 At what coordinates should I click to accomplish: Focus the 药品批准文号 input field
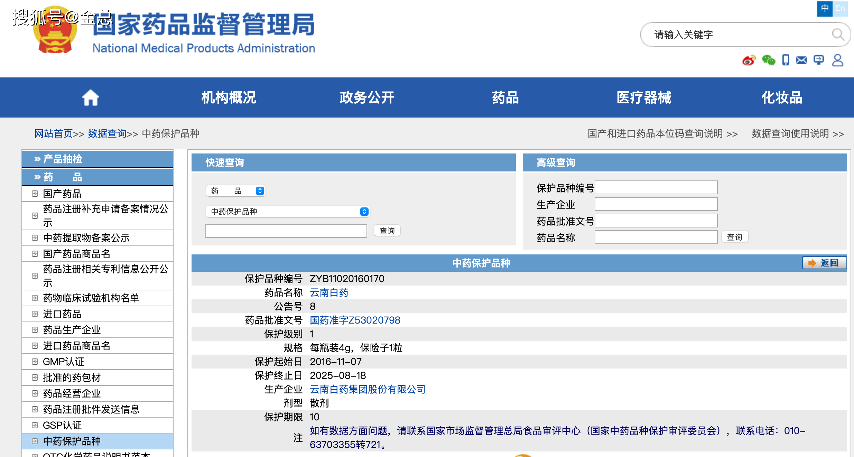click(x=656, y=221)
